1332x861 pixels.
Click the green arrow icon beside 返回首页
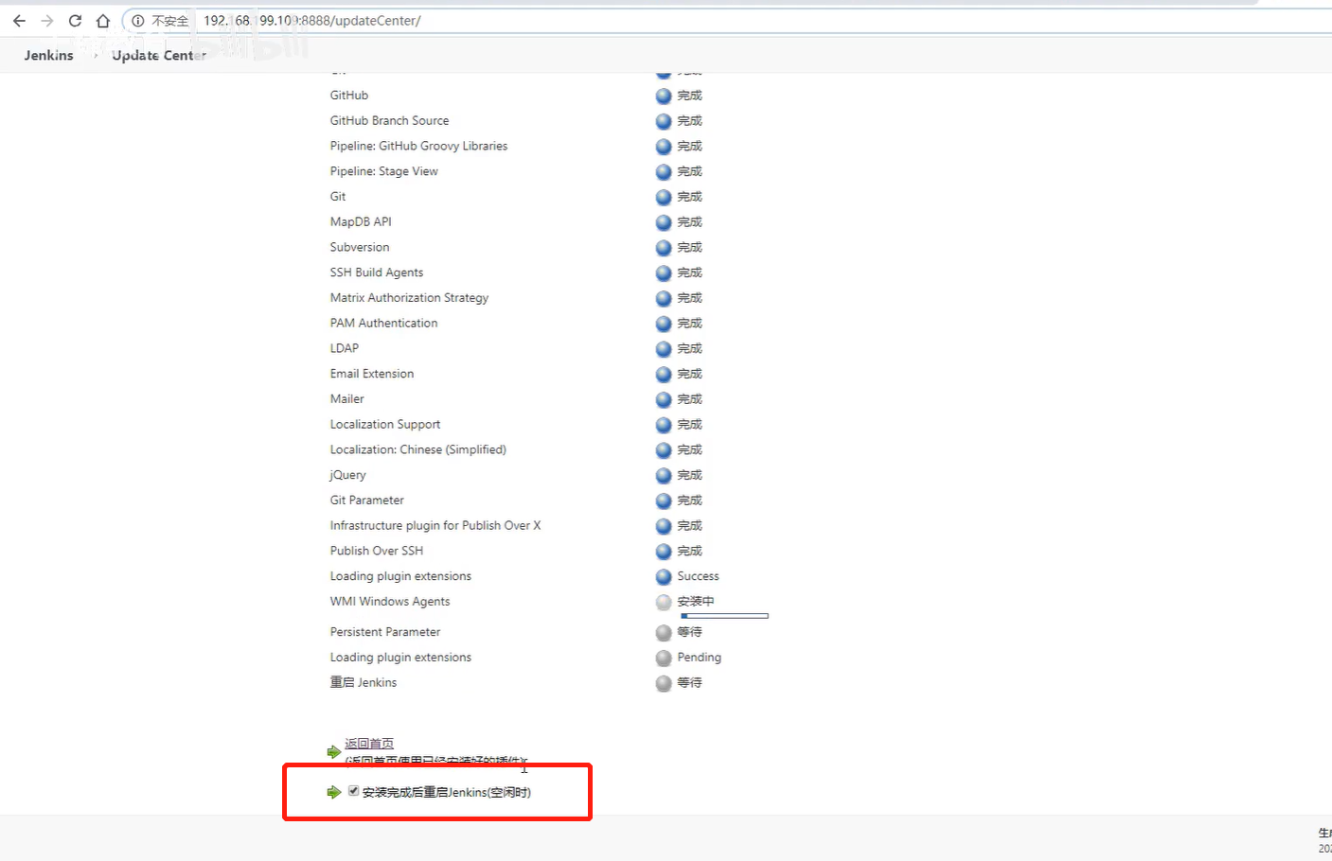pyautogui.click(x=333, y=752)
